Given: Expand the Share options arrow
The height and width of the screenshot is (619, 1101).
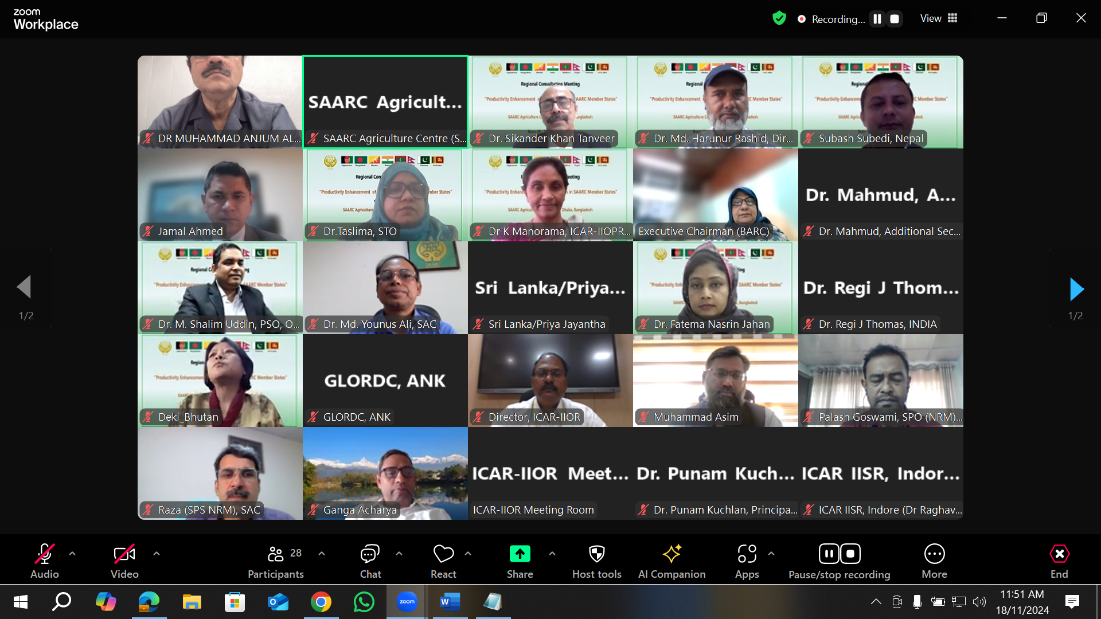Looking at the screenshot, I should coord(552,554).
